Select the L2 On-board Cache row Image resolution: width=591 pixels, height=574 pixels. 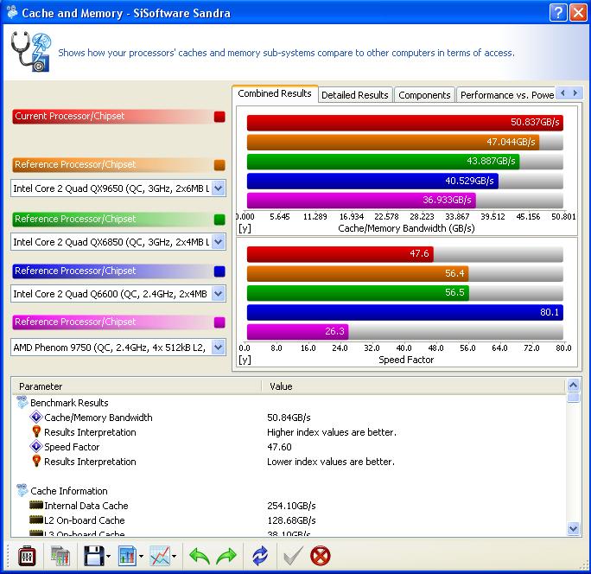(x=289, y=520)
